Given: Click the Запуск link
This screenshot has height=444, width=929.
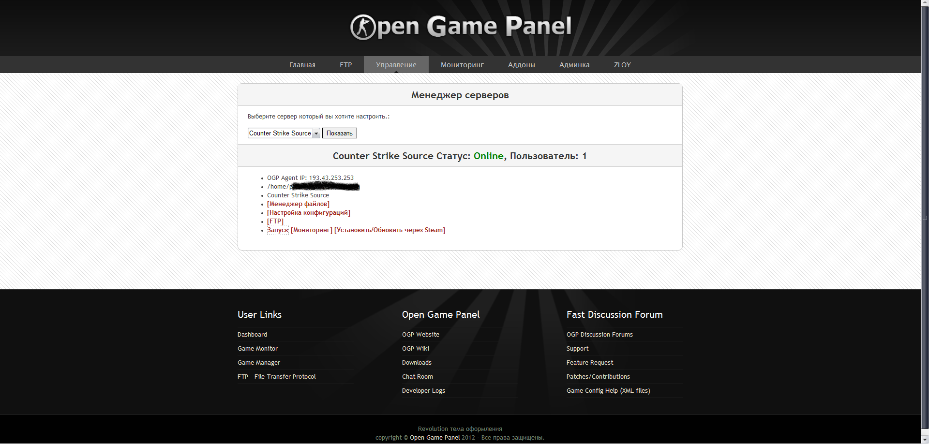Looking at the screenshot, I should (x=278, y=230).
